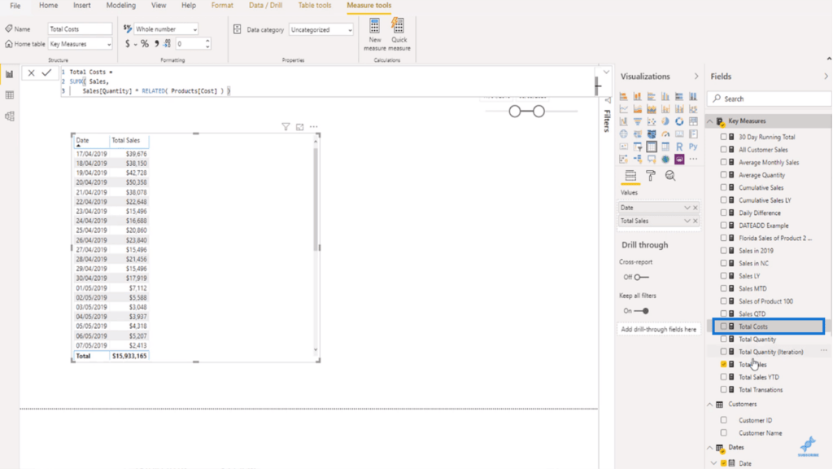Choose the area chart visual
This screenshot has height=469, width=833.
(x=638, y=109)
